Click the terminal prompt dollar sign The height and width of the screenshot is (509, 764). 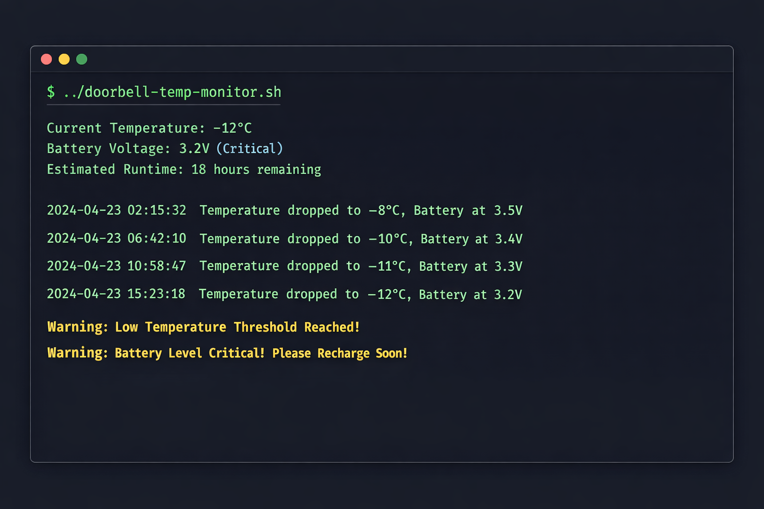click(x=50, y=92)
